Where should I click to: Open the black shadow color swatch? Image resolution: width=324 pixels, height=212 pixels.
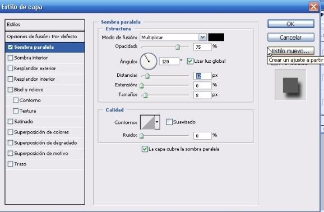point(216,37)
